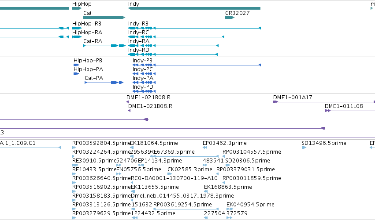
Task: Click the CK02585.3prime EST label
Action: [189, 170]
